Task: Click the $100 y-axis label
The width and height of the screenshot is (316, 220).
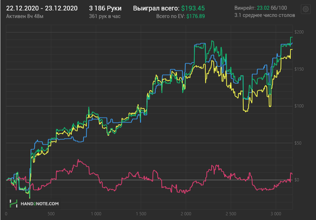Action: [299, 106]
